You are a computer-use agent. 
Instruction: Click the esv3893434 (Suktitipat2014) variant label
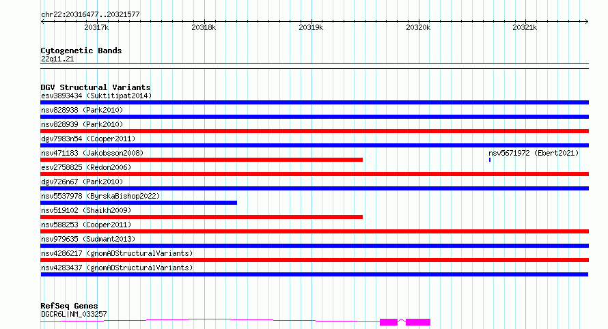[x=96, y=96]
